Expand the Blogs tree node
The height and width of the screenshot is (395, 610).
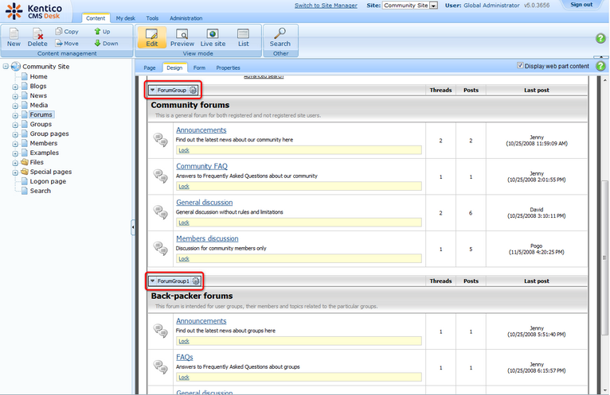pos(15,86)
